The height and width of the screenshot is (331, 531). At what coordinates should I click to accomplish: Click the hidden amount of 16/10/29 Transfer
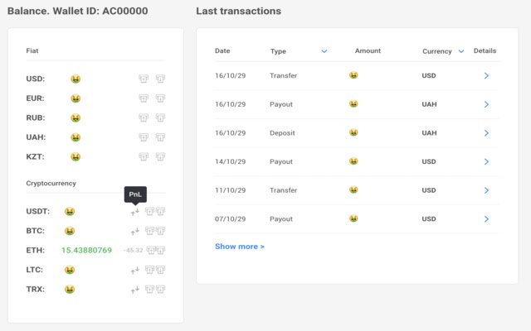point(353,75)
